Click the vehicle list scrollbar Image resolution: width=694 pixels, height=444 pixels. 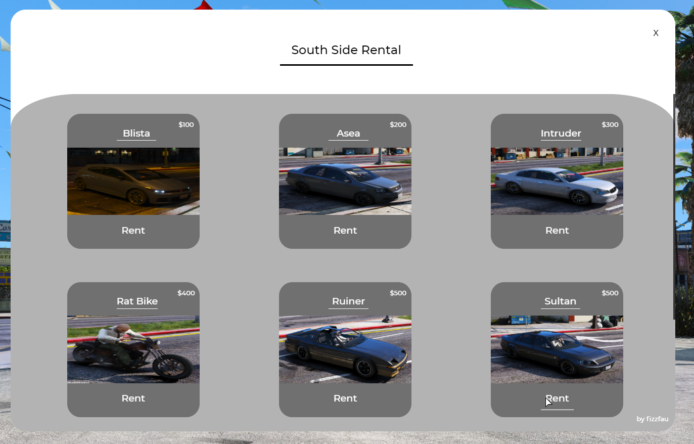pos(674,207)
